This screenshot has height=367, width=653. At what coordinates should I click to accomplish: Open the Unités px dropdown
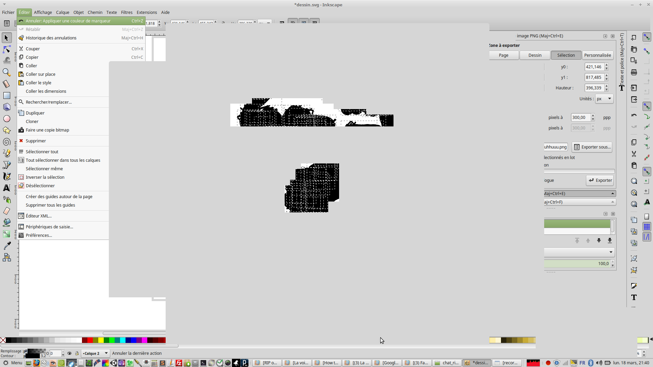[604, 99]
